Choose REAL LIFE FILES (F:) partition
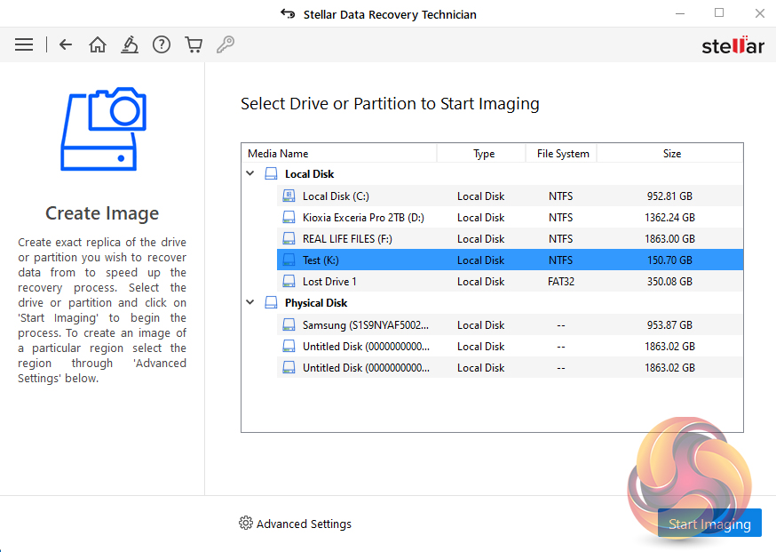Viewport: 776px width, 552px height. click(347, 239)
